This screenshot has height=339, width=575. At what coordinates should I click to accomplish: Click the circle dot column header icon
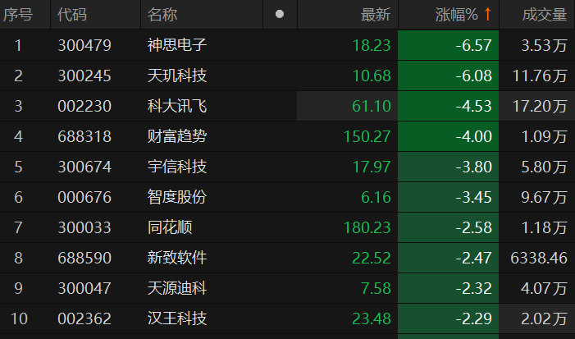(280, 14)
